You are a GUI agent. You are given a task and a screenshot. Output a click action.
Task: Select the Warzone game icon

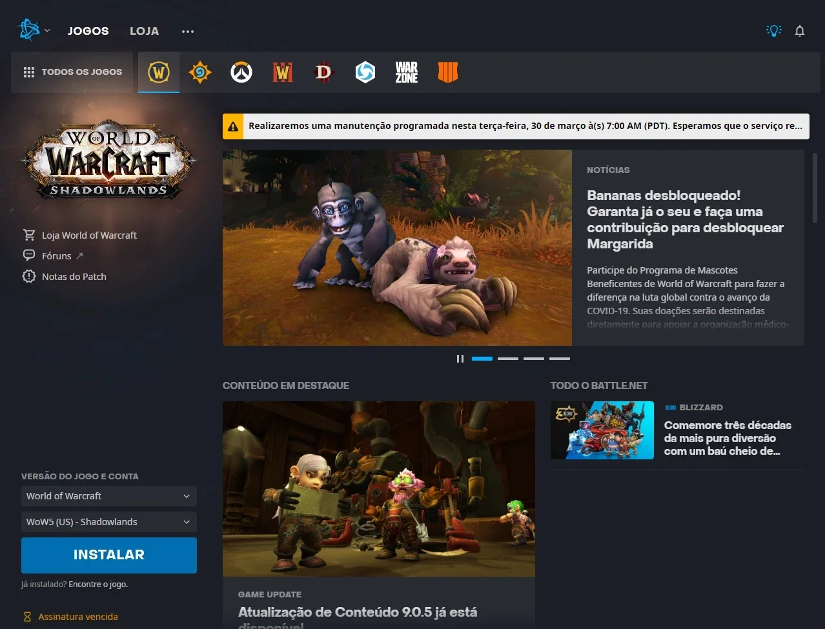[x=407, y=72]
